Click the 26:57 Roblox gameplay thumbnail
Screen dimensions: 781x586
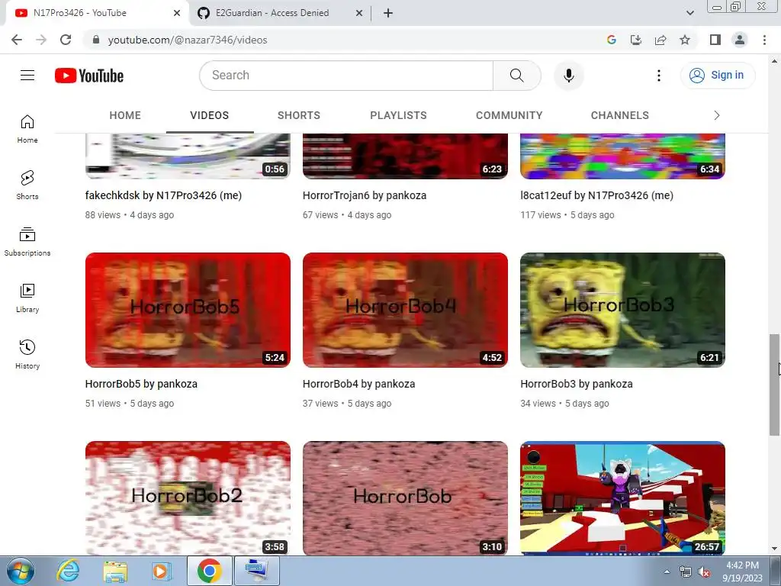click(622, 498)
